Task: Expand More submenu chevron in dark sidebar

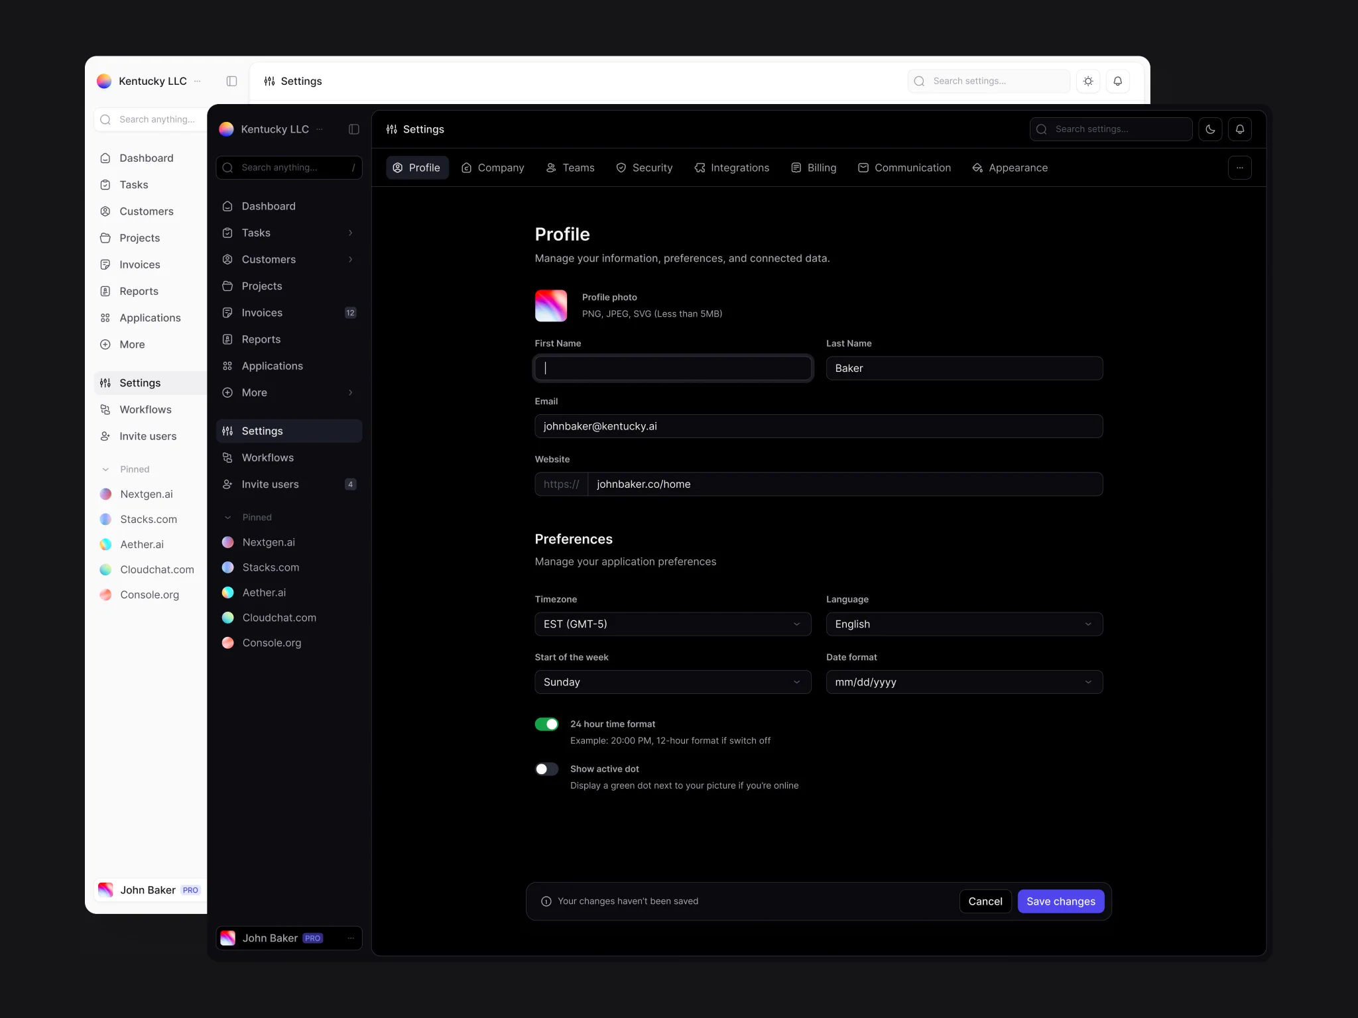Action: pos(351,392)
